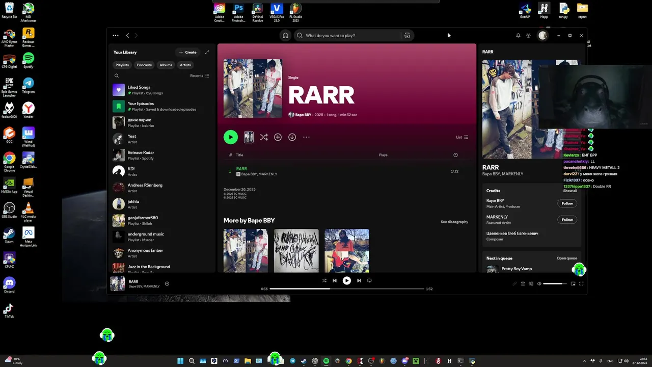Open OBS Studio desktop icon
The image size is (652, 367).
pyautogui.click(x=9, y=210)
